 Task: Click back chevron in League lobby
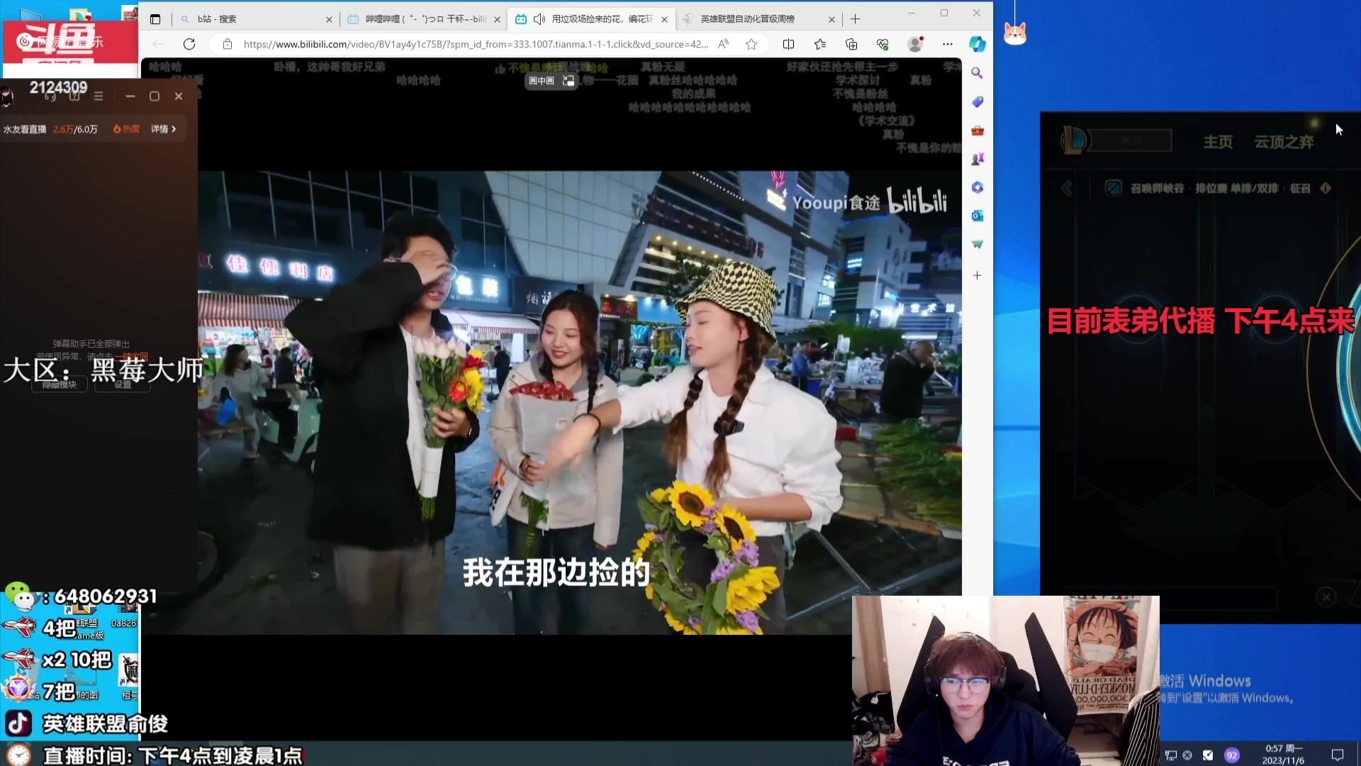click(1066, 188)
